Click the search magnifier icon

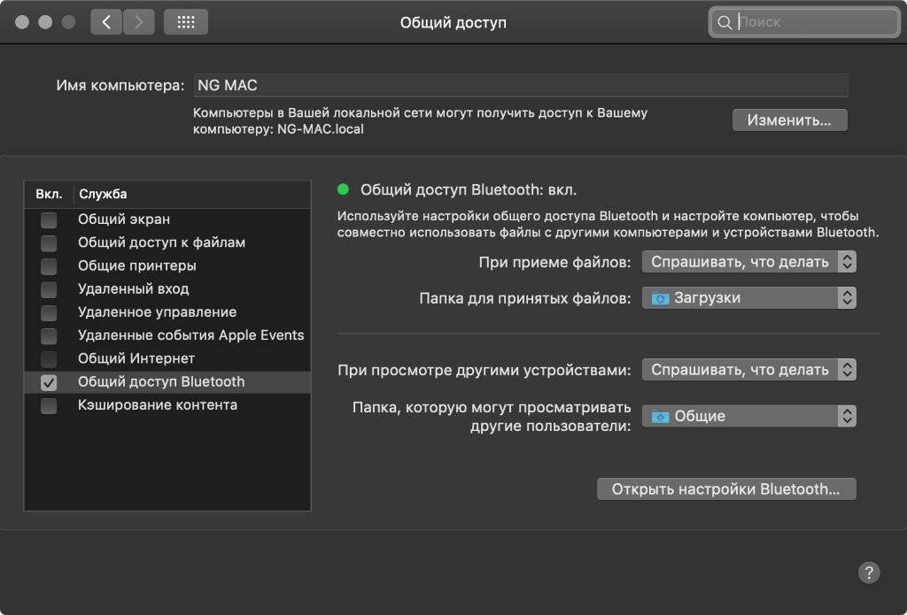tap(725, 23)
